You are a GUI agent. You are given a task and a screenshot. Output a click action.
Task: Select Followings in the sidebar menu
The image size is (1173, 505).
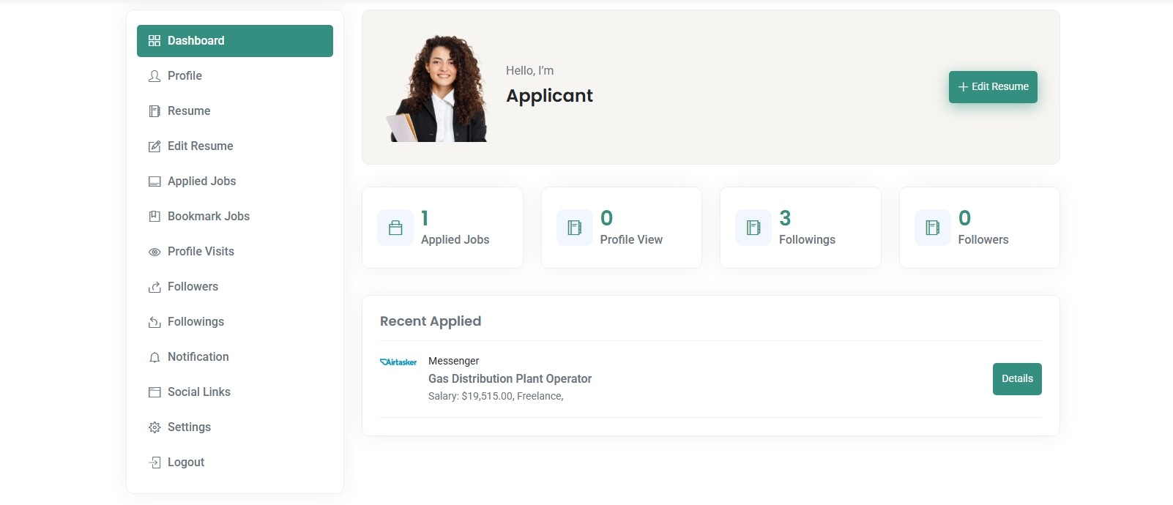(235, 322)
